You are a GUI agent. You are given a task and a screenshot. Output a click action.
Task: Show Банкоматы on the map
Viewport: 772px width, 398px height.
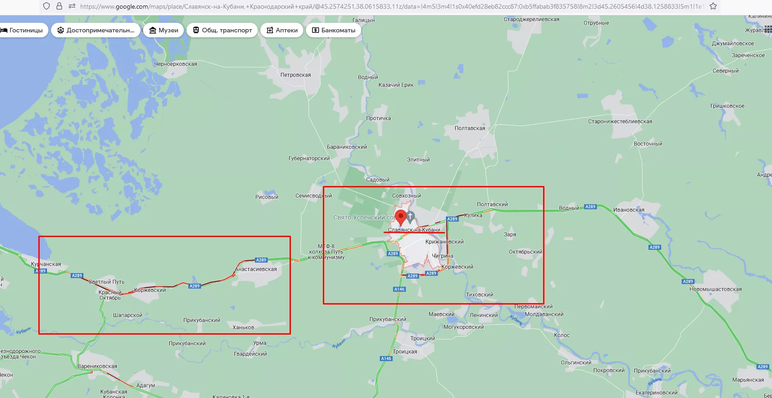point(333,31)
